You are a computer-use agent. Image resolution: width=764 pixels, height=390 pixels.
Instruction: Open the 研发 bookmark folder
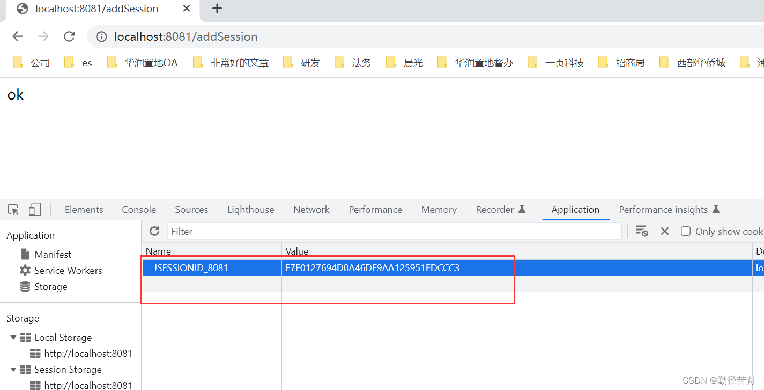click(301, 63)
